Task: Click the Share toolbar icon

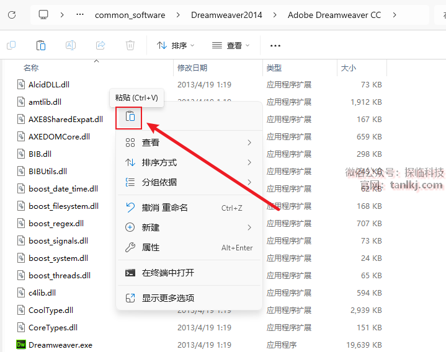Action: pyautogui.click(x=100, y=45)
